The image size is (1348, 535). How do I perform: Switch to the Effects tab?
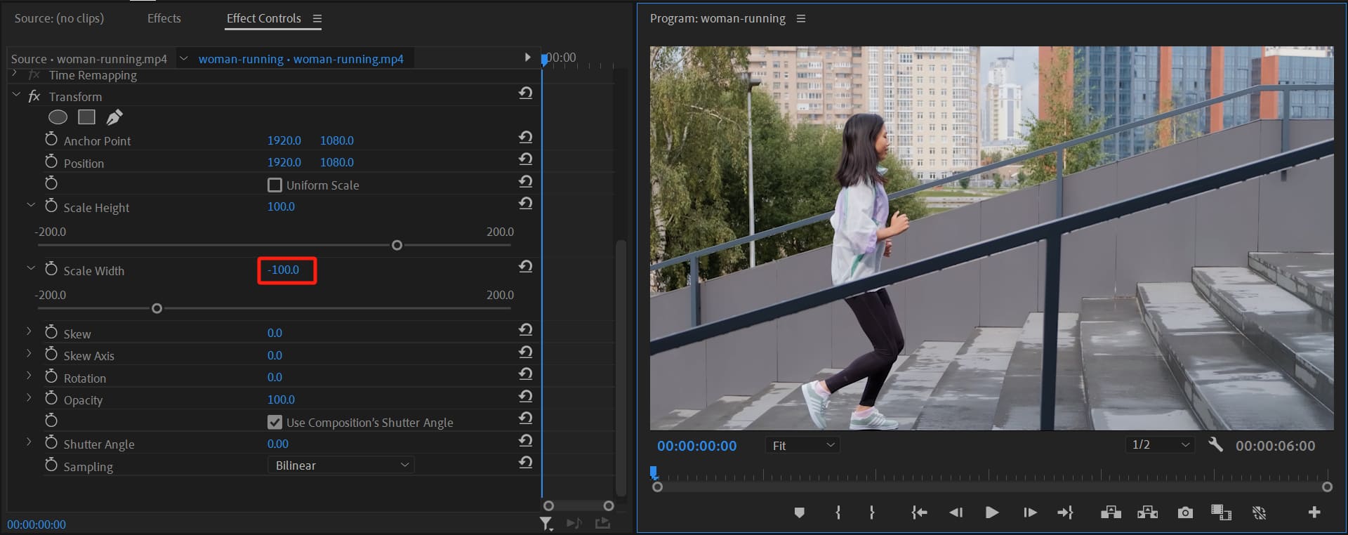tap(164, 18)
